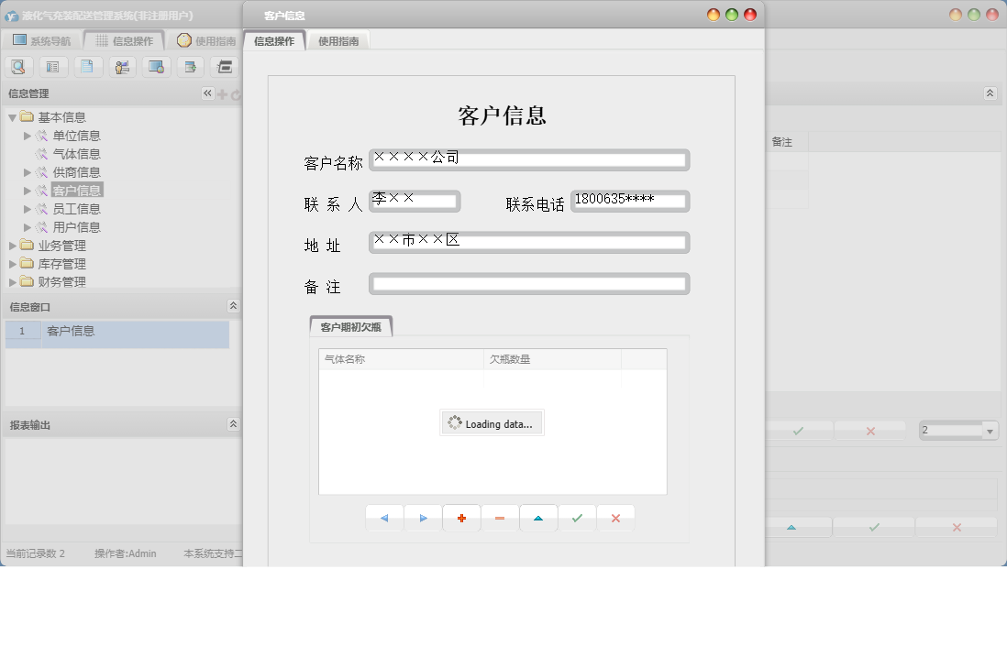Click the red plus to add a bottle row
The image size is (1007, 646).
(461, 518)
